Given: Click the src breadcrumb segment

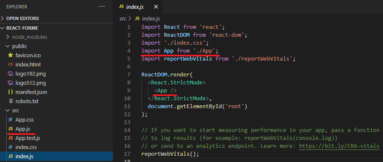Looking at the screenshot, I should (123, 18).
